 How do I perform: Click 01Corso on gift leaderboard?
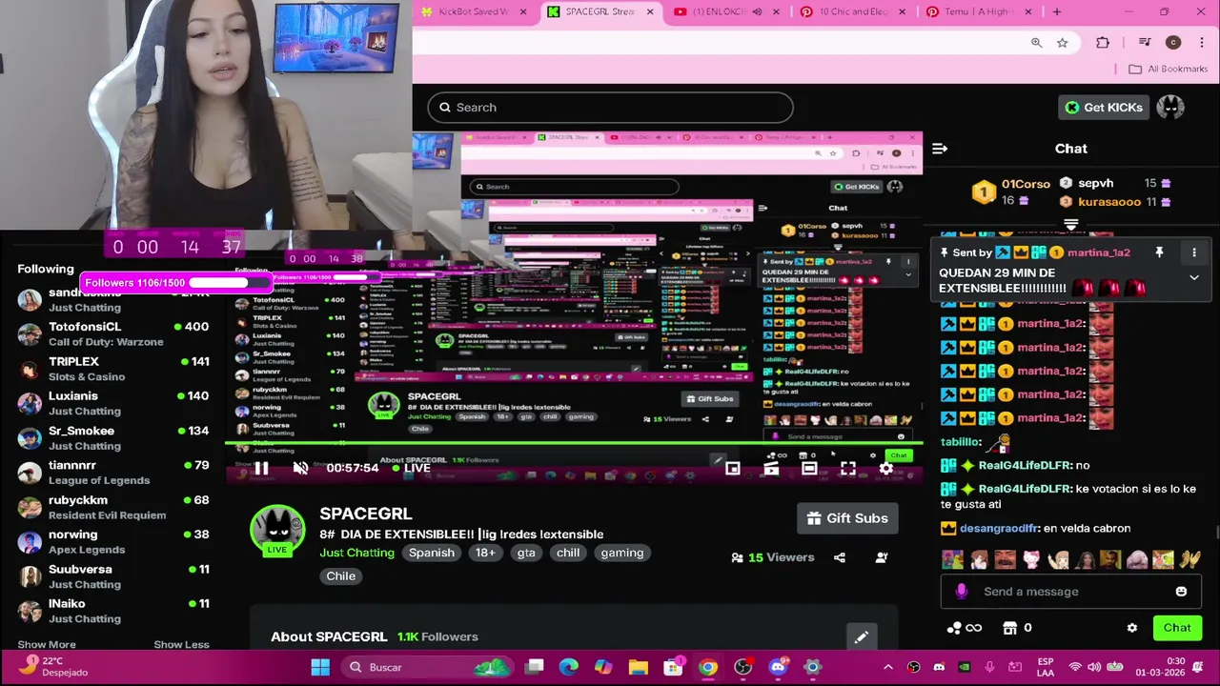[1026, 184]
